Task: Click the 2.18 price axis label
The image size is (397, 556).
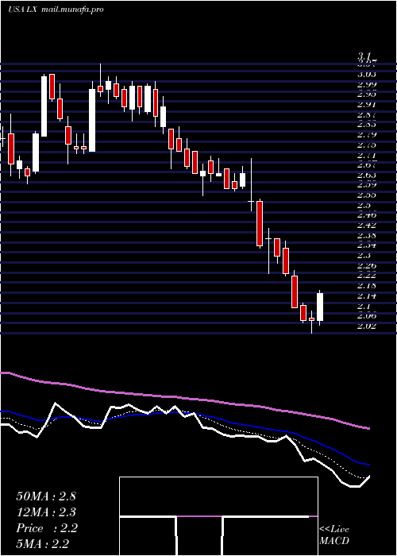Action: [x=367, y=285]
